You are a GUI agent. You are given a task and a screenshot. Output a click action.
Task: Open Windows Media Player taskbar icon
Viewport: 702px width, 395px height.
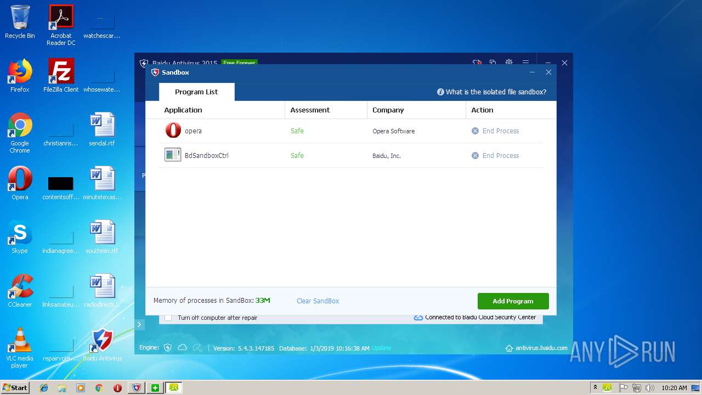81,388
